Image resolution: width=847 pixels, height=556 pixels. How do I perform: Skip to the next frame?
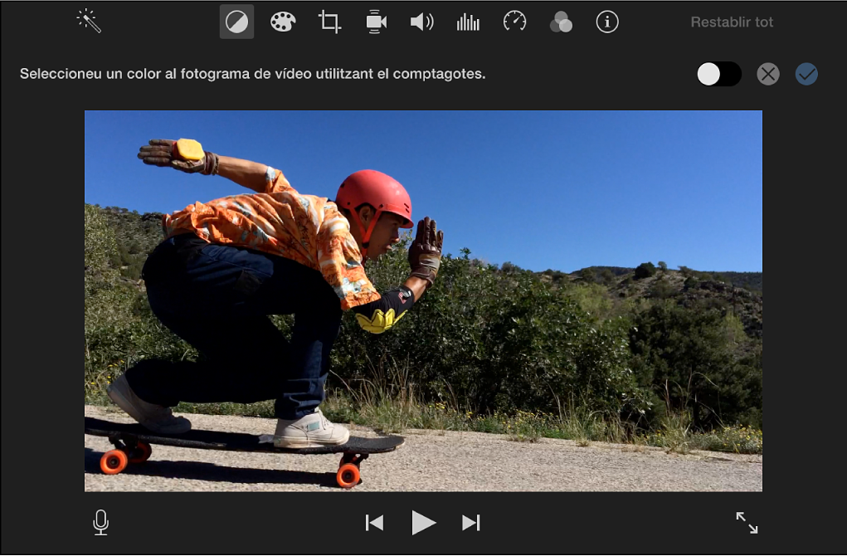(x=471, y=523)
